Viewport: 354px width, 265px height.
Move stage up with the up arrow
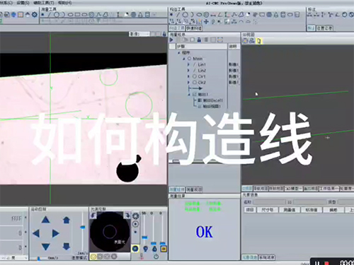(45, 220)
